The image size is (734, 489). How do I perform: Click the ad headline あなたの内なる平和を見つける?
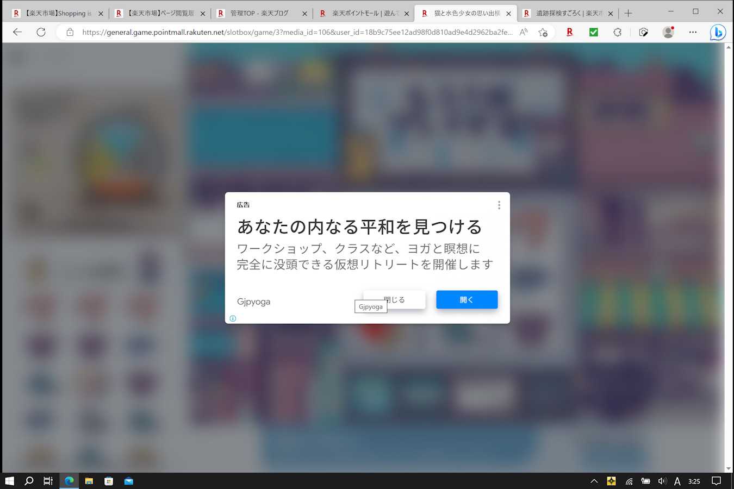click(x=359, y=227)
